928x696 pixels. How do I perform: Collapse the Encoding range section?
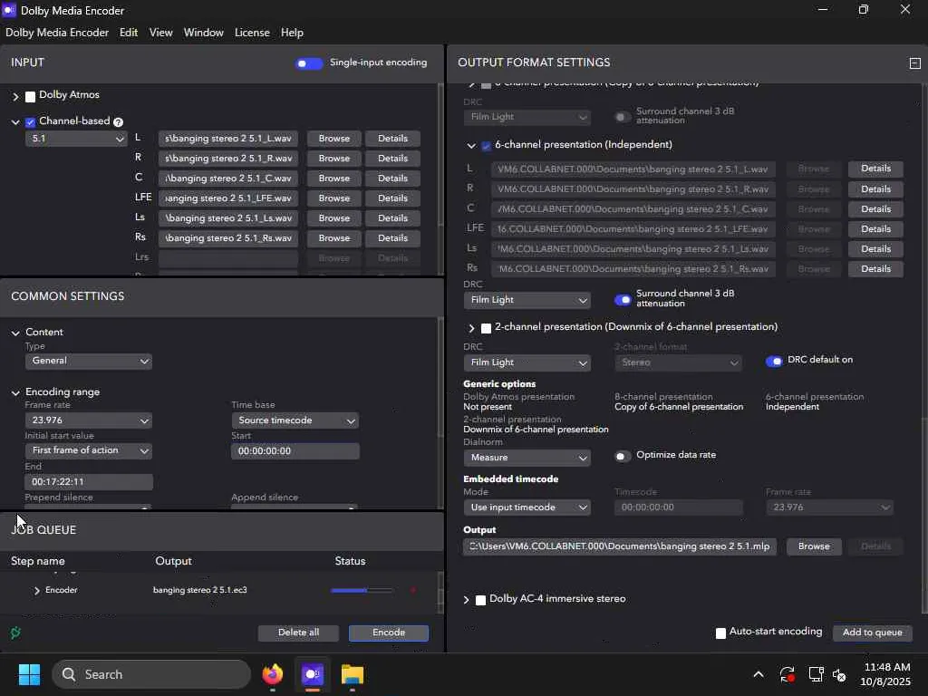point(15,392)
